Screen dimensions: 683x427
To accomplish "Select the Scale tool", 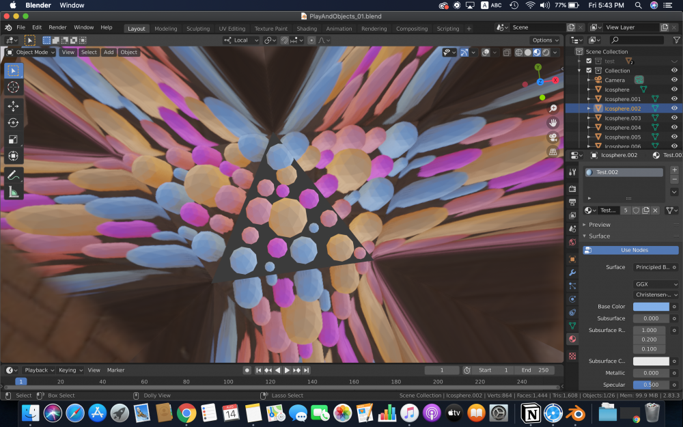I will [x=14, y=139].
